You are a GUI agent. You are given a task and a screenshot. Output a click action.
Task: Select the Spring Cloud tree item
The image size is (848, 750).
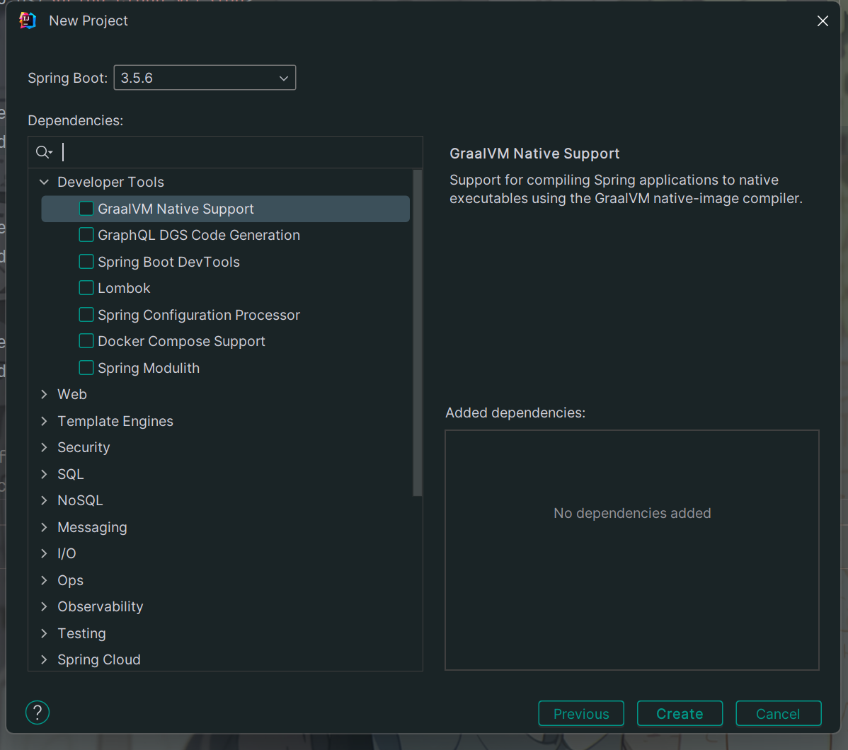[99, 659]
